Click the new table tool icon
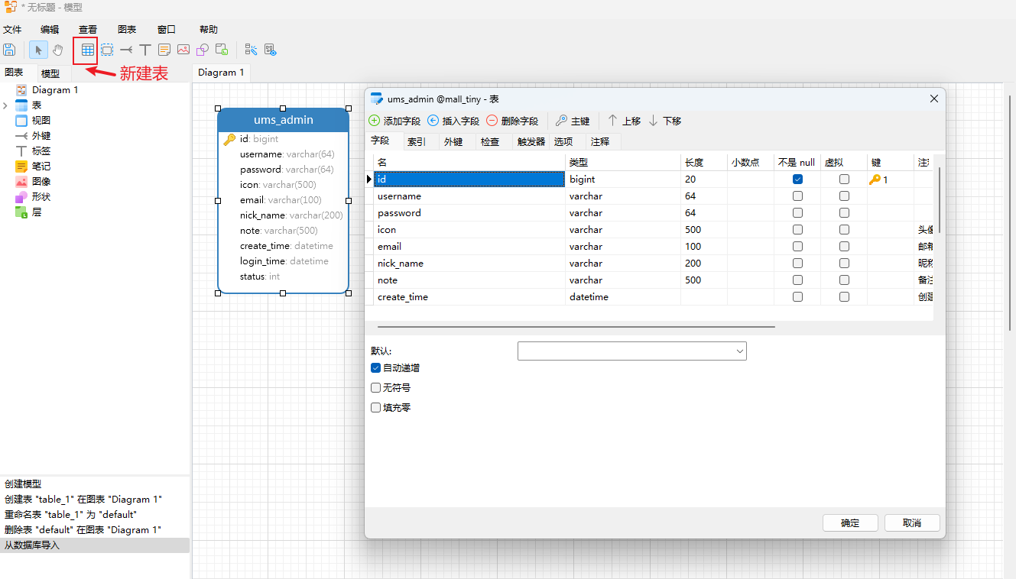 click(87, 50)
